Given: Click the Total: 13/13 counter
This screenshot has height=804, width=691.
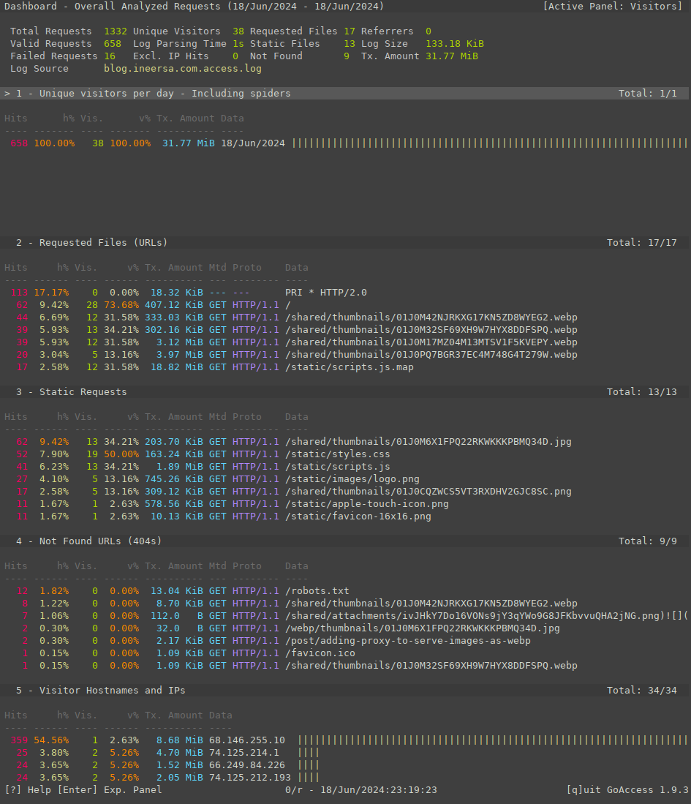Looking at the screenshot, I should click(x=642, y=391).
